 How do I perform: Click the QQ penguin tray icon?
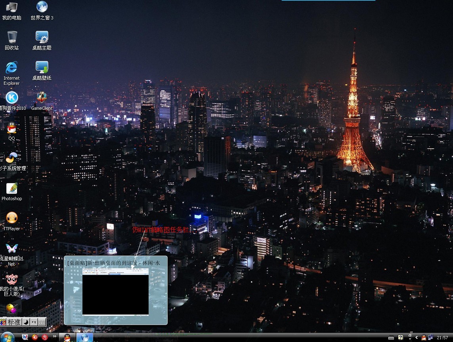pyautogui.click(x=424, y=337)
